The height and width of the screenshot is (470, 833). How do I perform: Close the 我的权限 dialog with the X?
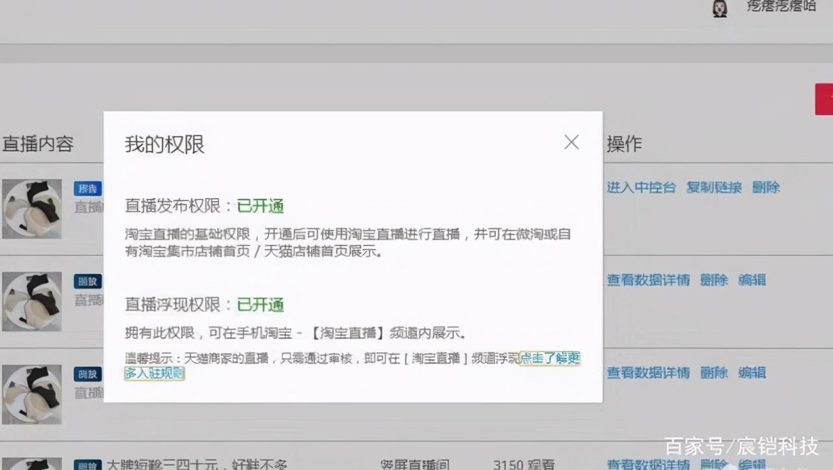click(x=571, y=142)
